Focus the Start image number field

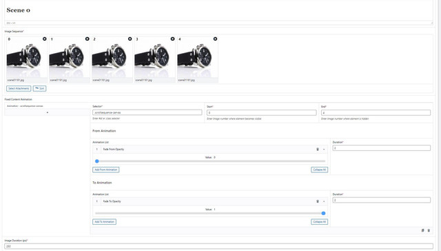tap(262, 112)
